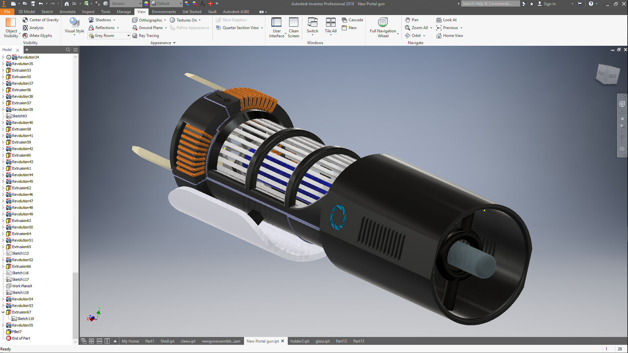The image size is (628, 353).
Task: Activate Clean Screen mode
Action: click(293, 27)
